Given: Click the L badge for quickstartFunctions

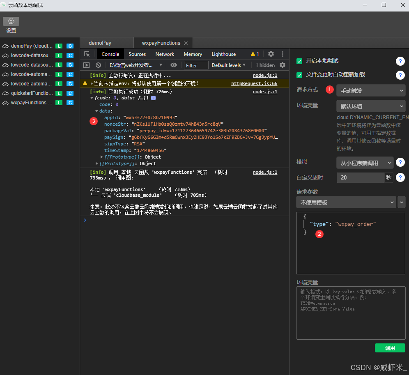Looking at the screenshot, I should 59,93.
